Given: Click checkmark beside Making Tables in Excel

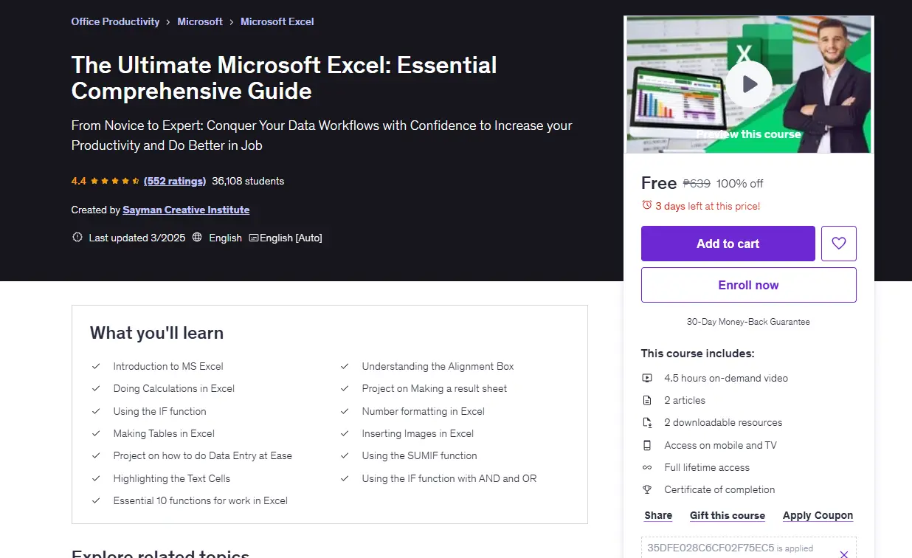Looking at the screenshot, I should pos(96,433).
